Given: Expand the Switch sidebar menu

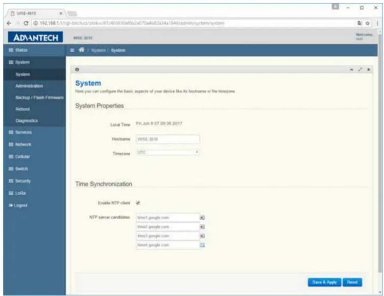Looking at the screenshot, I should [34, 169].
